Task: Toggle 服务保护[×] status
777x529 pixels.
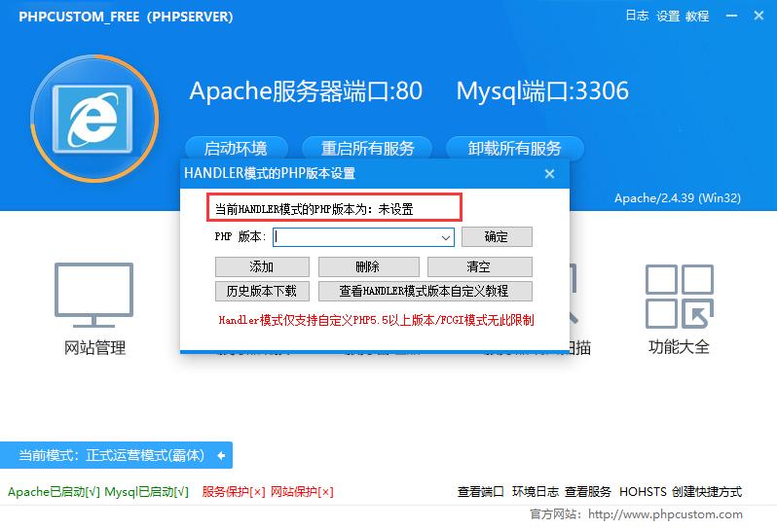Action: tap(234, 492)
